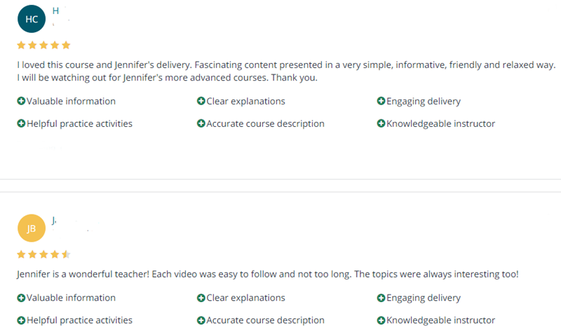The height and width of the screenshot is (333, 561).
Task: Click plus icon beside first Engaging delivery
Action: click(x=381, y=101)
